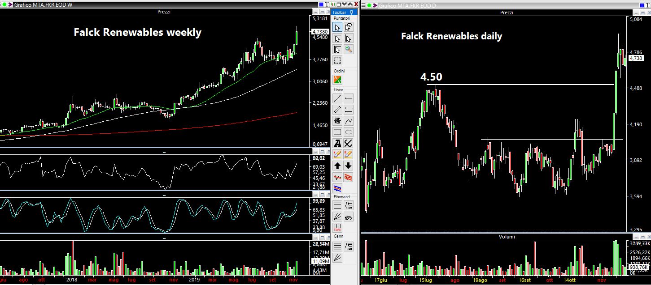
Task: Select the pointer with info balloon tool
Action: pos(348,27)
